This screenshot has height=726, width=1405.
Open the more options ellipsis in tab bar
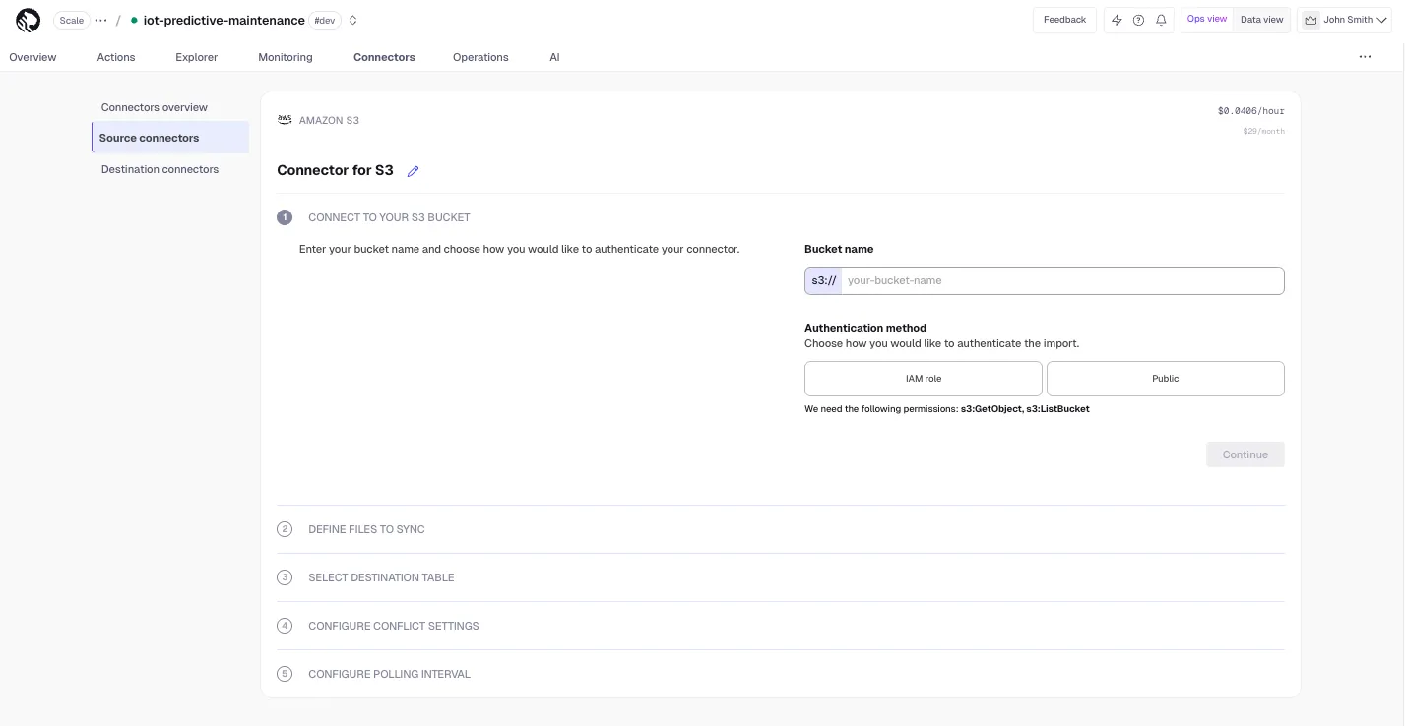tap(1365, 57)
